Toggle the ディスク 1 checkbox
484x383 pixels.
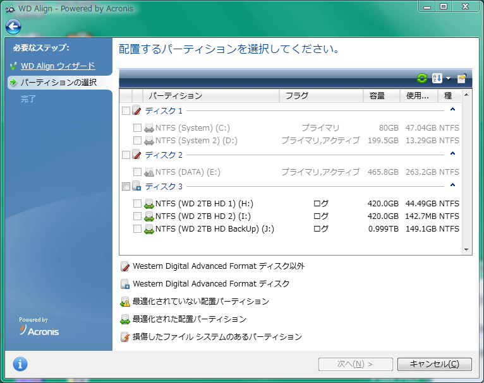coord(126,110)
